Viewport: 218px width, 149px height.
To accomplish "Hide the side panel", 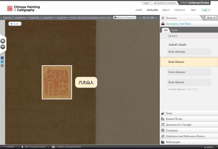I will (x=211, y=18).
